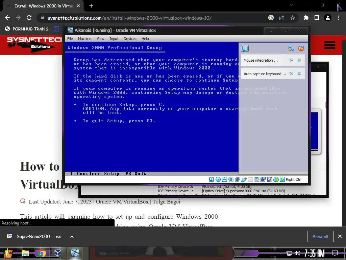Open File Explorer from the taskbar
The width and height of the screenshot is (346, 260).
pyautogui.click(x=25, y=253)
